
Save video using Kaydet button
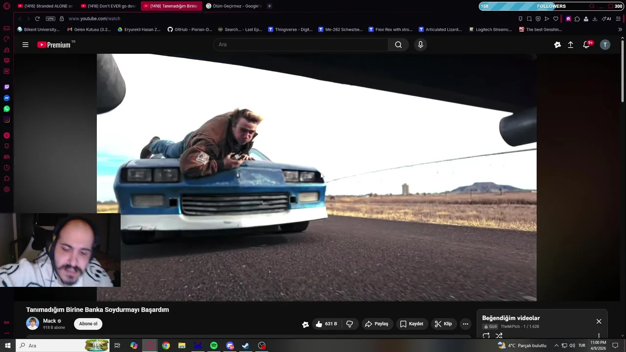(x=411, y=324)
